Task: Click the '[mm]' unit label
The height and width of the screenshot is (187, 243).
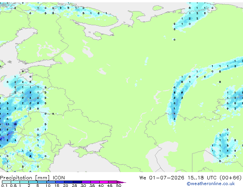Action: [43, 178]
